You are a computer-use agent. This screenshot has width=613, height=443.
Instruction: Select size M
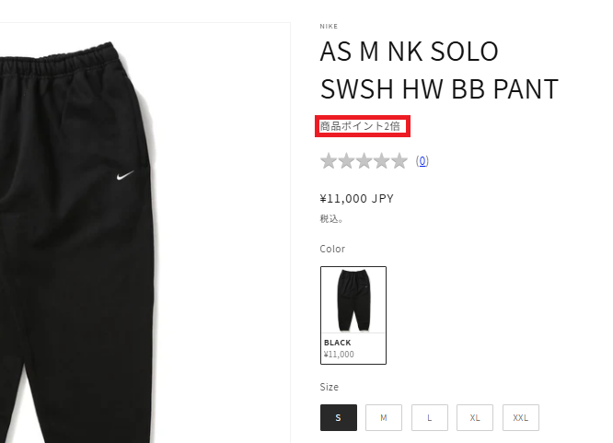point(384,418)
